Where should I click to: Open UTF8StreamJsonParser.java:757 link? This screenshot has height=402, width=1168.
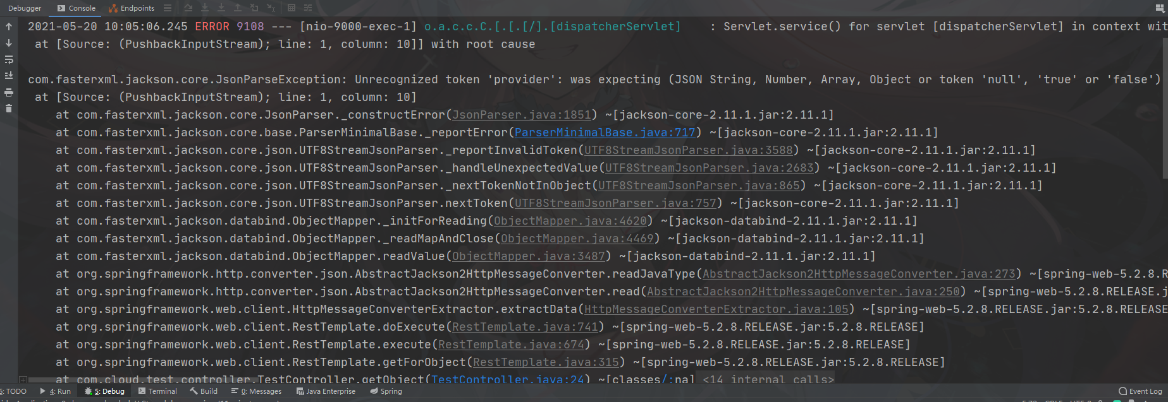point(615,203)
